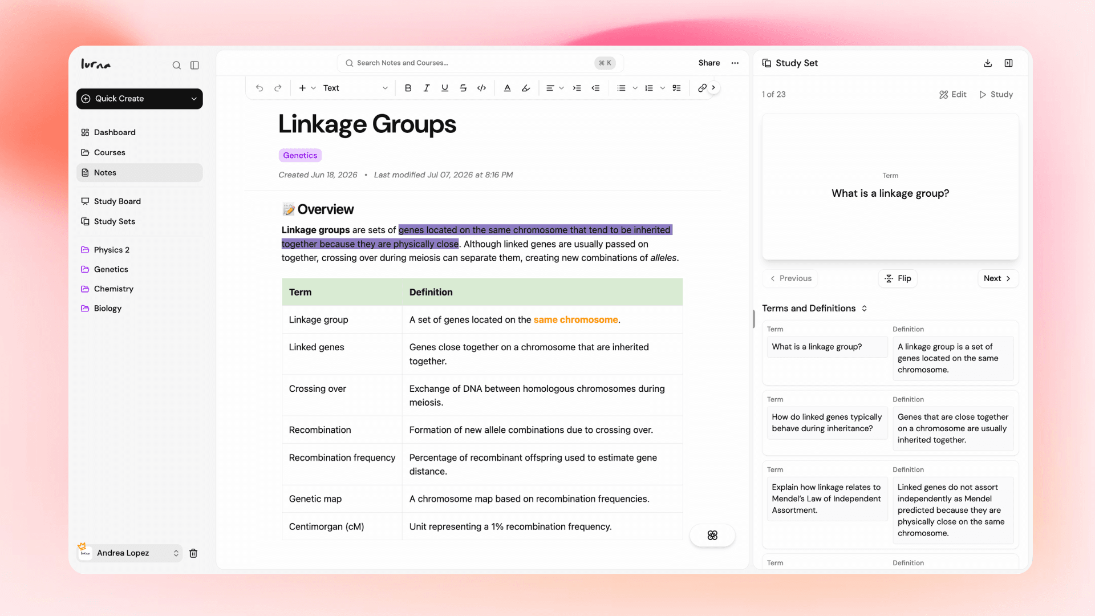Go to Next flashcard
The height and width of the screenshot is (616, 1095).
pyautogui.click(x=997, y=278)
